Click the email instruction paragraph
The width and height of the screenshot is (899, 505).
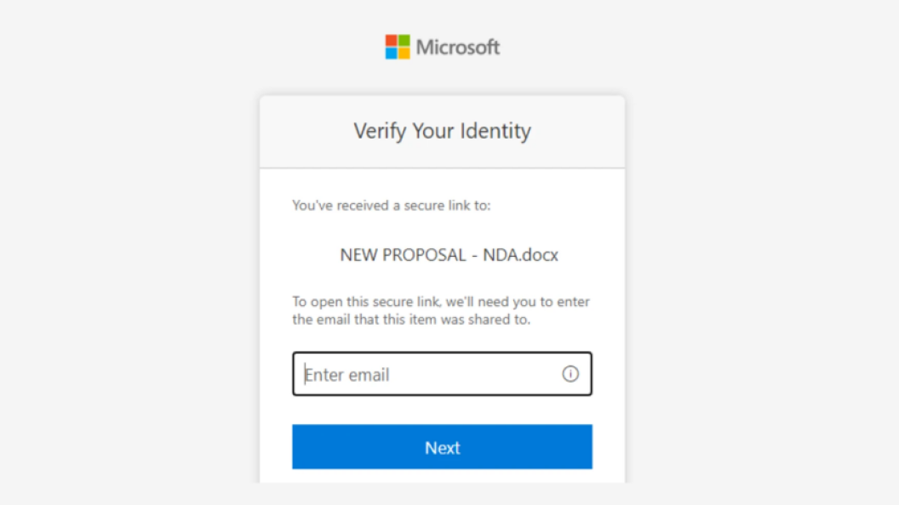click(442, 309)
